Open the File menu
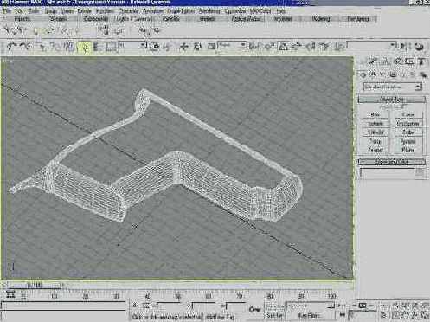The width and height of the screenshot is (430, 322). click(x=6, y=11)
